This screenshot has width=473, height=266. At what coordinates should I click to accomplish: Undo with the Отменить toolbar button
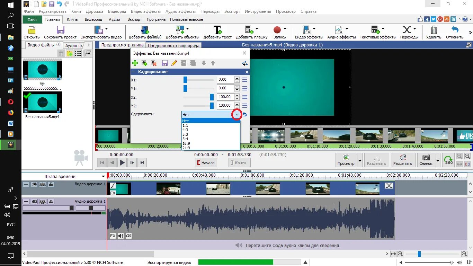pyautogui.click(x=455, y=33)
